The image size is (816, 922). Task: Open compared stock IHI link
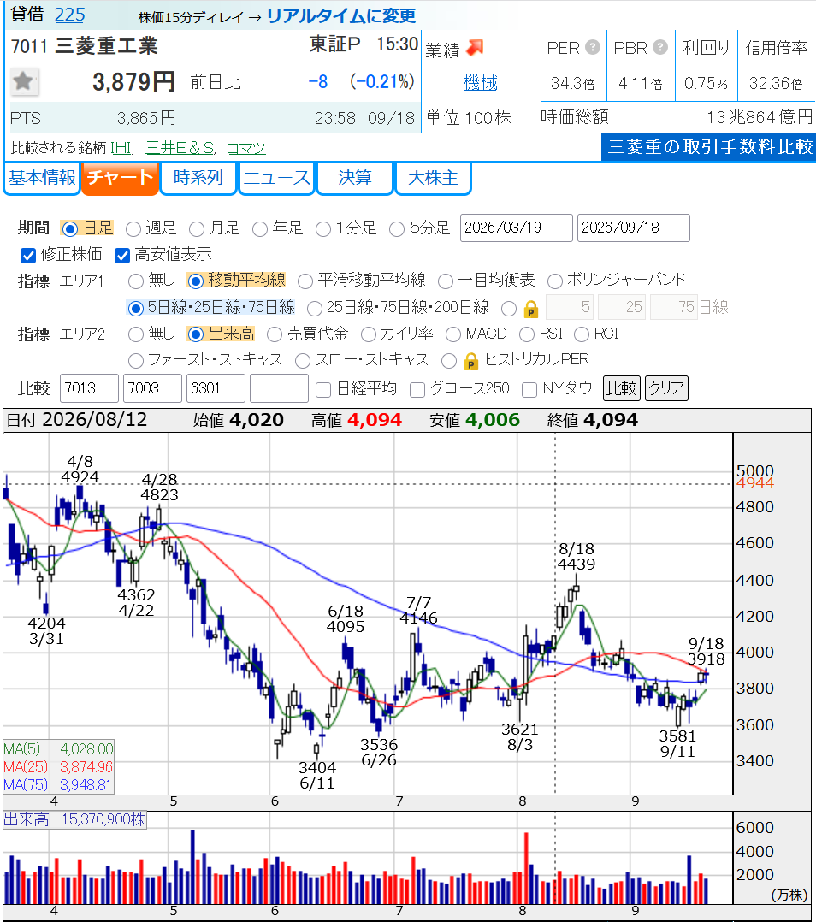click(x=121, y=148)
